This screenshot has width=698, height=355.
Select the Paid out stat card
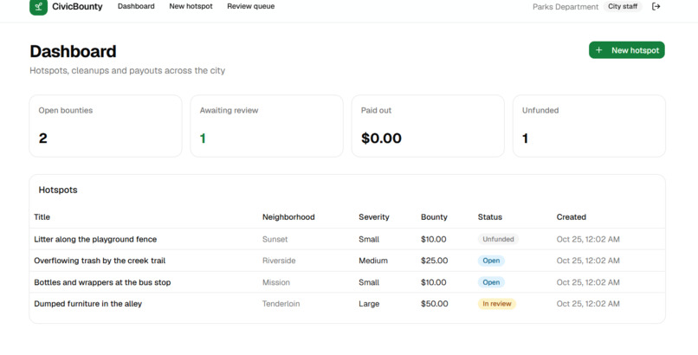pos(428,126)
